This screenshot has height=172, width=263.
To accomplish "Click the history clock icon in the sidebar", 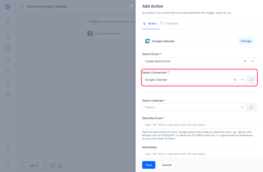I will pyautogui.click(x=8, y=60).
